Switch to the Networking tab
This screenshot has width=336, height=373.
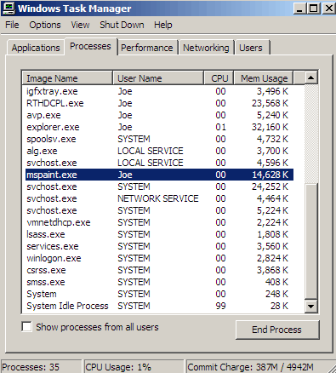click(206, 48)
